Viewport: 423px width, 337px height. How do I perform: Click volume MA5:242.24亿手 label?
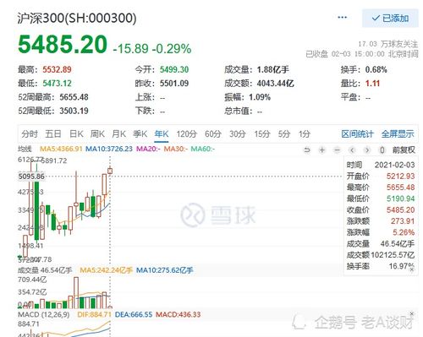tap(107, 270)
